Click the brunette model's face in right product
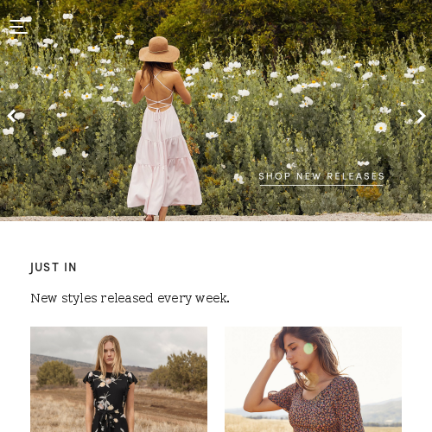 coord(295,353)
